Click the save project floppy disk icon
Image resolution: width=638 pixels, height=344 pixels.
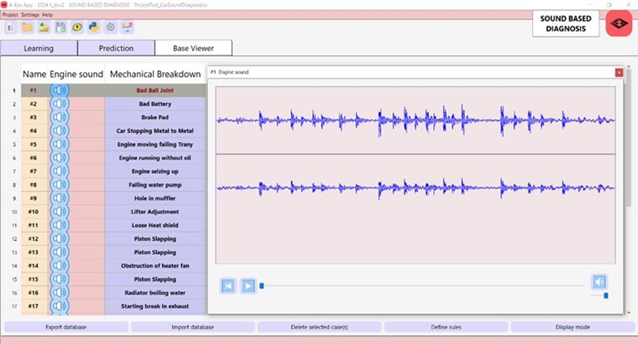[x=60, y=27]
